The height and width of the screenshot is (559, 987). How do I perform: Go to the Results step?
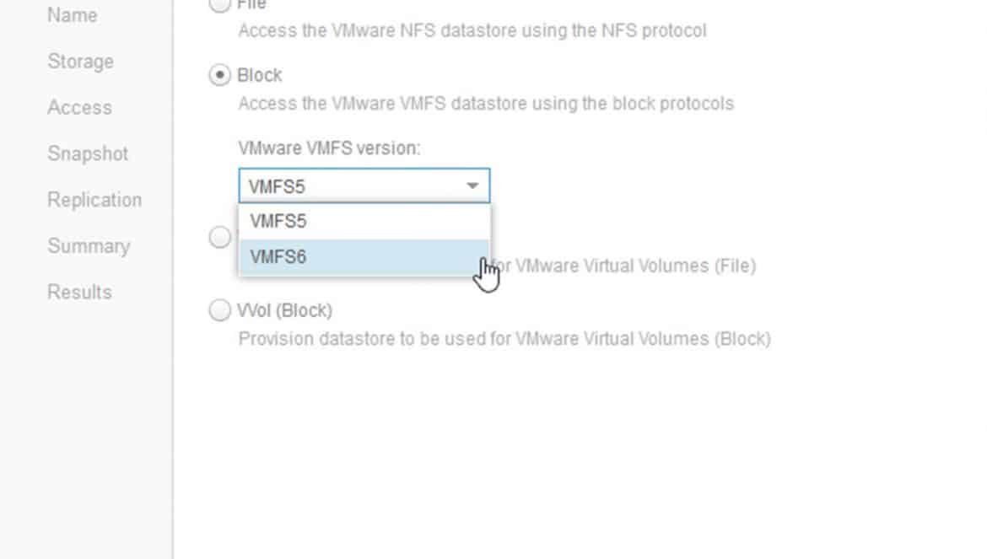coord(79,293)
